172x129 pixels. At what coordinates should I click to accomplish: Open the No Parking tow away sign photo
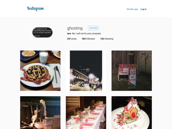point(132,71)
